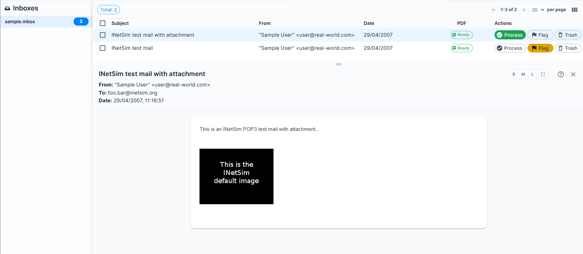Select all emails checkbox in header
The height and width of the screenshot is (254, 583).
click(103, 23)
